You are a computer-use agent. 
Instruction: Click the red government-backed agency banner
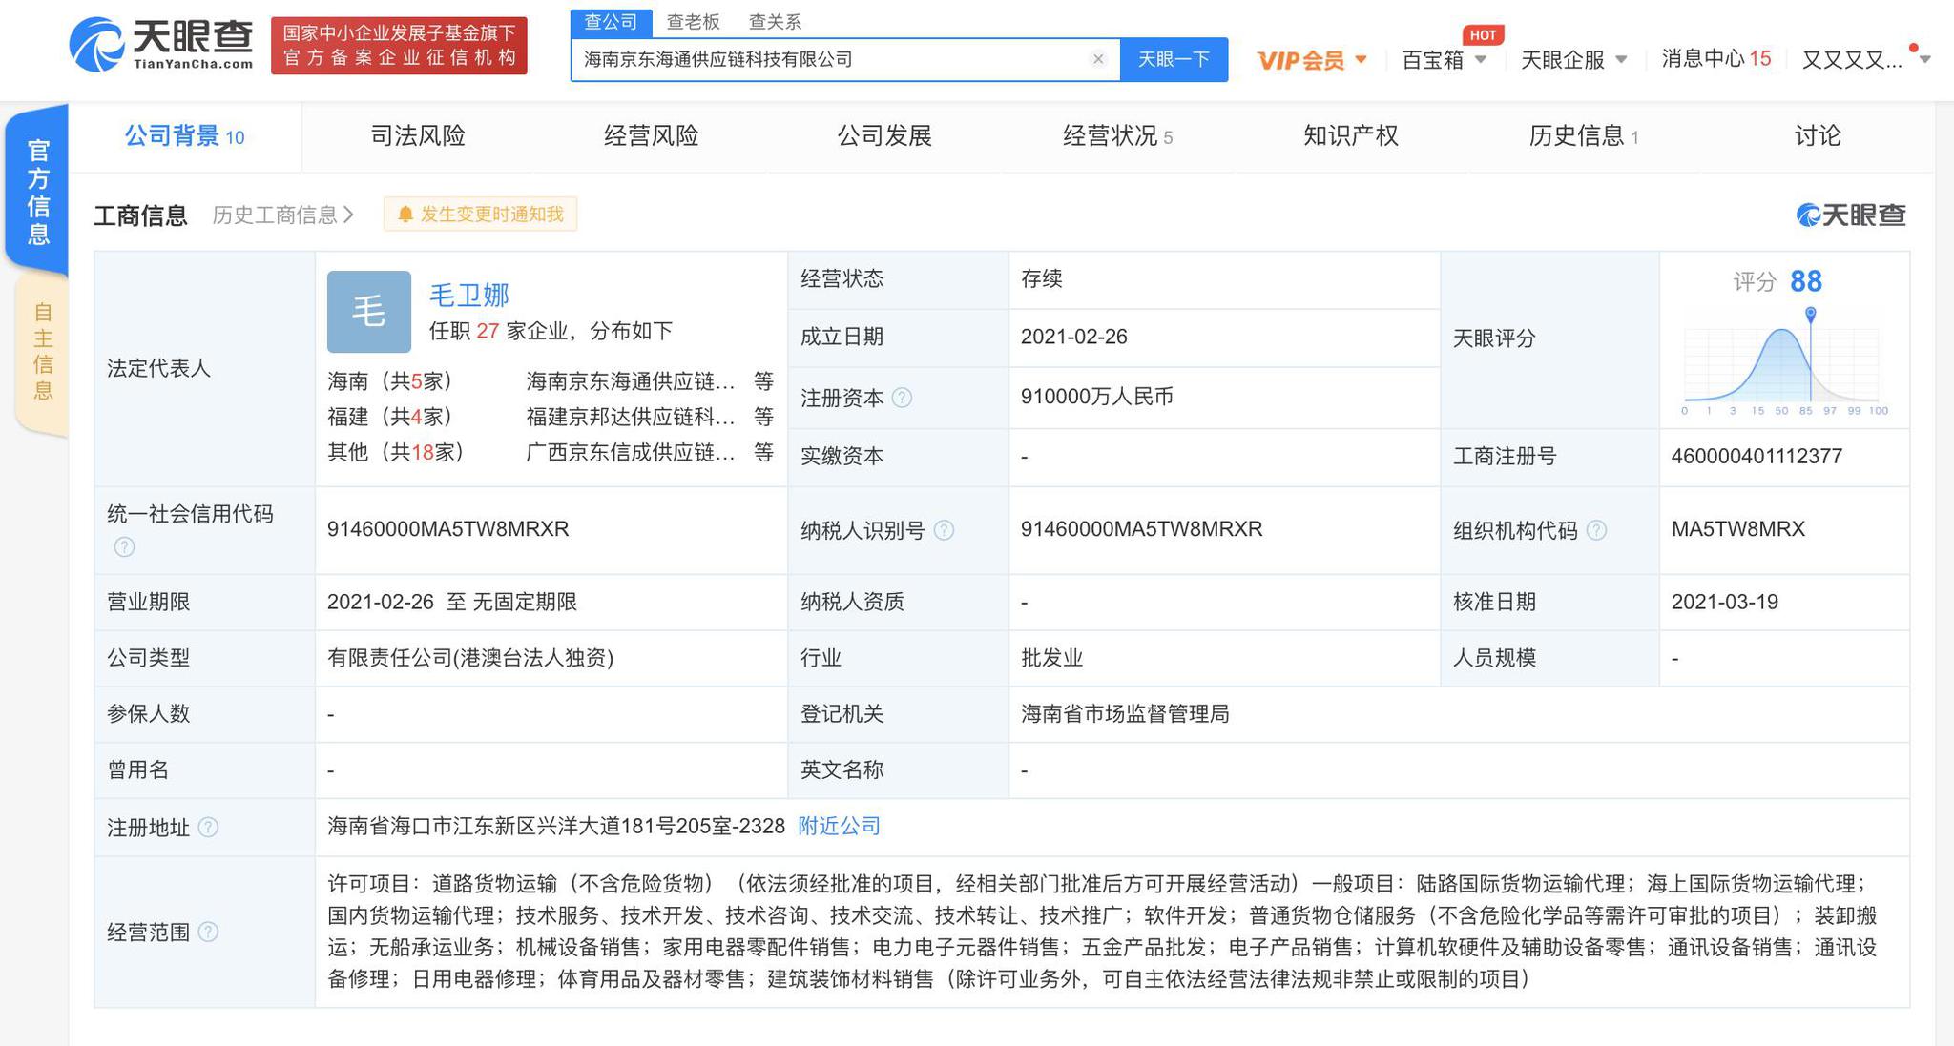[x=399, y=46]
